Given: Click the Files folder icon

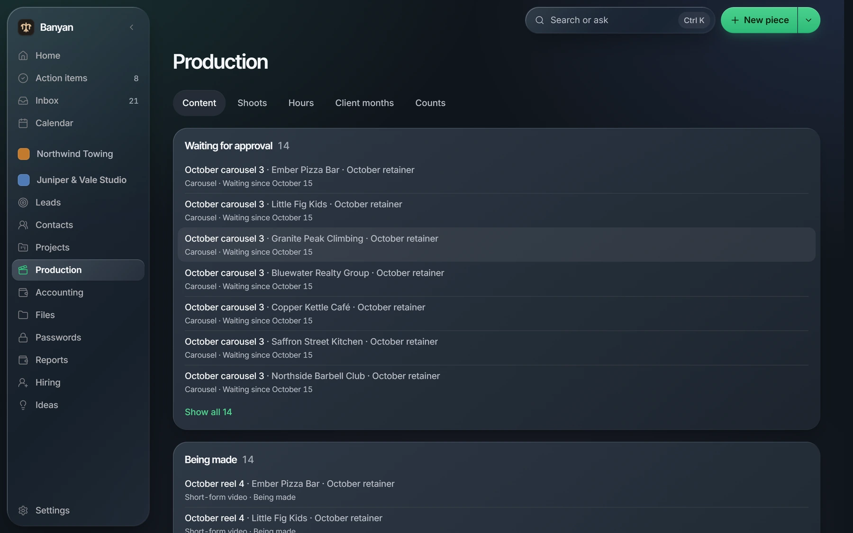Looking at the screenshot, I should pyautogui.click(x=23, y=315).
